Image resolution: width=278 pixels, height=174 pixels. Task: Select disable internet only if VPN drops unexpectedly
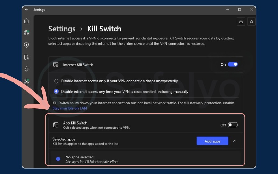(56, 81)
